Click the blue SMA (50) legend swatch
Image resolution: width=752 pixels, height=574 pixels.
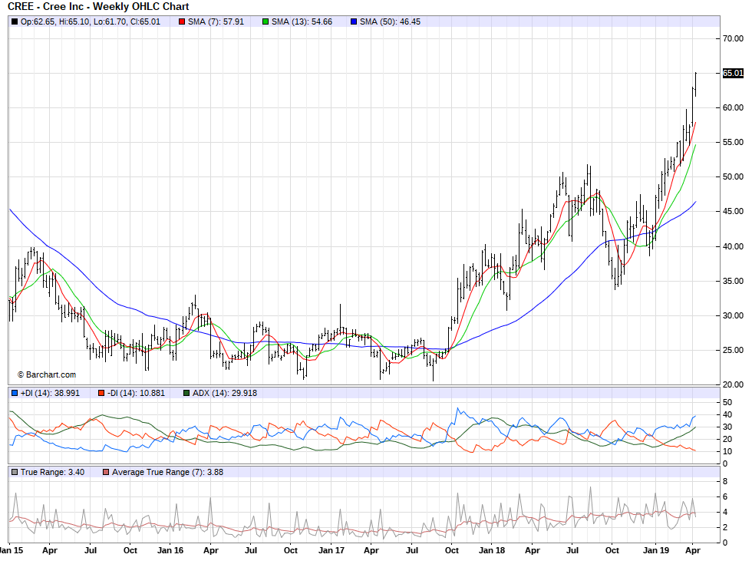pos(354,21)
